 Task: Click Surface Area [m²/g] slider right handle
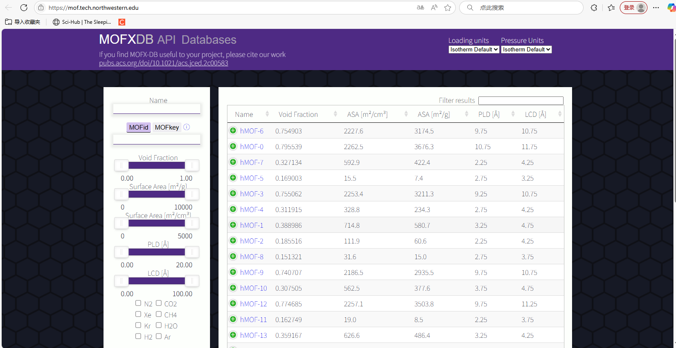192,194
